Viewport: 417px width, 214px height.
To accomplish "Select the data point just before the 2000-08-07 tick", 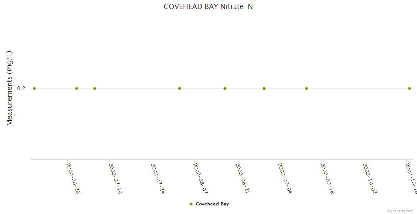I will (x=180, y=88).
